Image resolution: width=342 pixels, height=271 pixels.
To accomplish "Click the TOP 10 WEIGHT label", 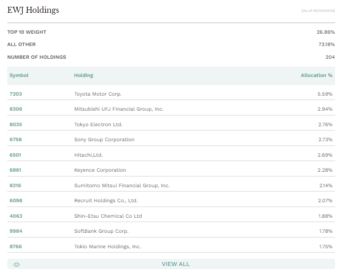I will (27, 32).
